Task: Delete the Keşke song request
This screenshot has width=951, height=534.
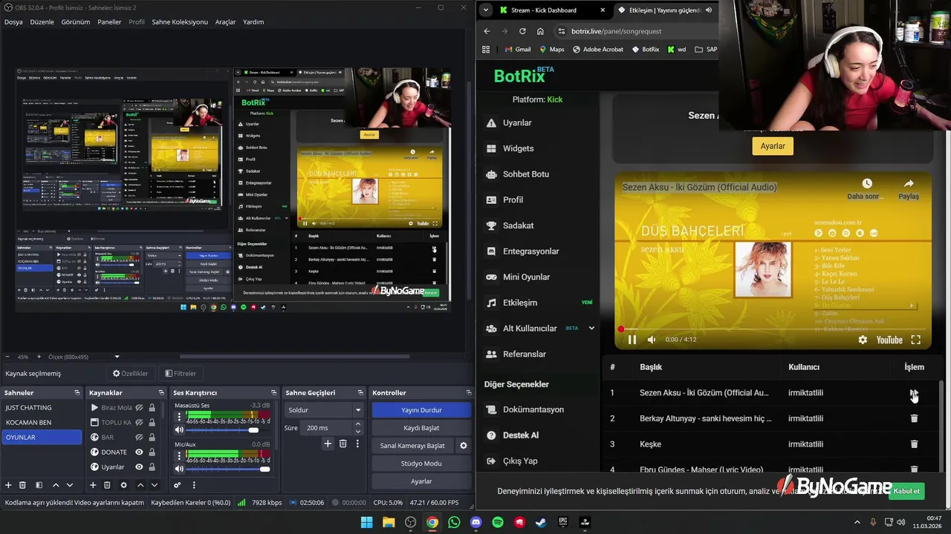Action: click(914, 444)
